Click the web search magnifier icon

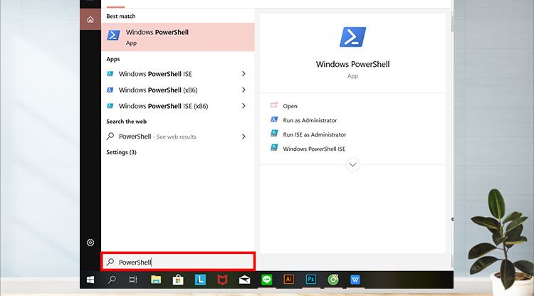(110, 136)
